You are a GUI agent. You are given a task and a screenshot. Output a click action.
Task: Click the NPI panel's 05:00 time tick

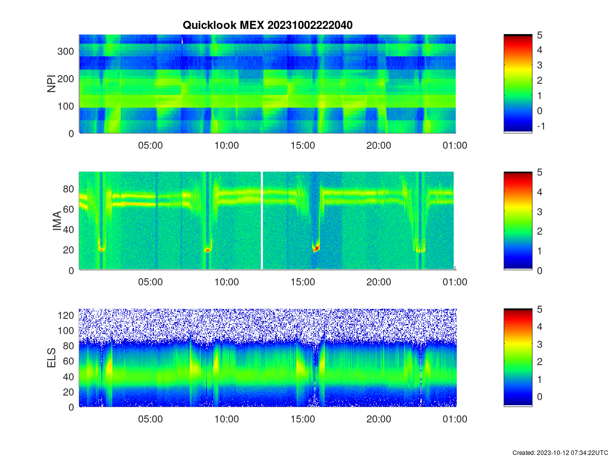pyautogui.click(x=151, y=145)
